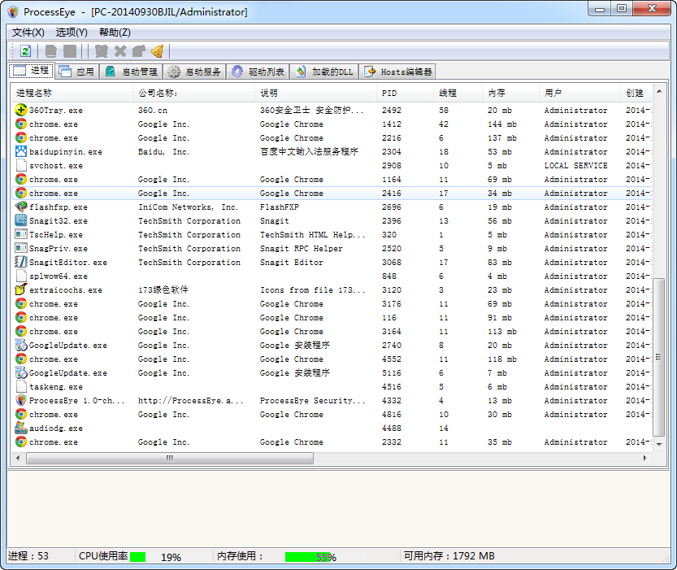Click the green refresh toolbar icon
Screen dimensions: 677x570
(25, 51)
